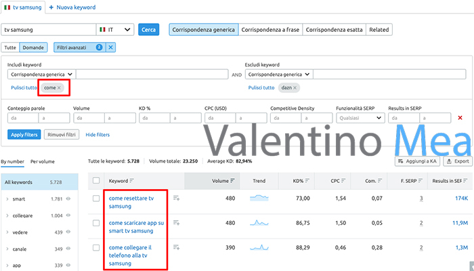The width and height of the screenshot is (474, 271).
Task: Check 'come resettare tv samsung' row checkbox
Action: tap(96, 199)
